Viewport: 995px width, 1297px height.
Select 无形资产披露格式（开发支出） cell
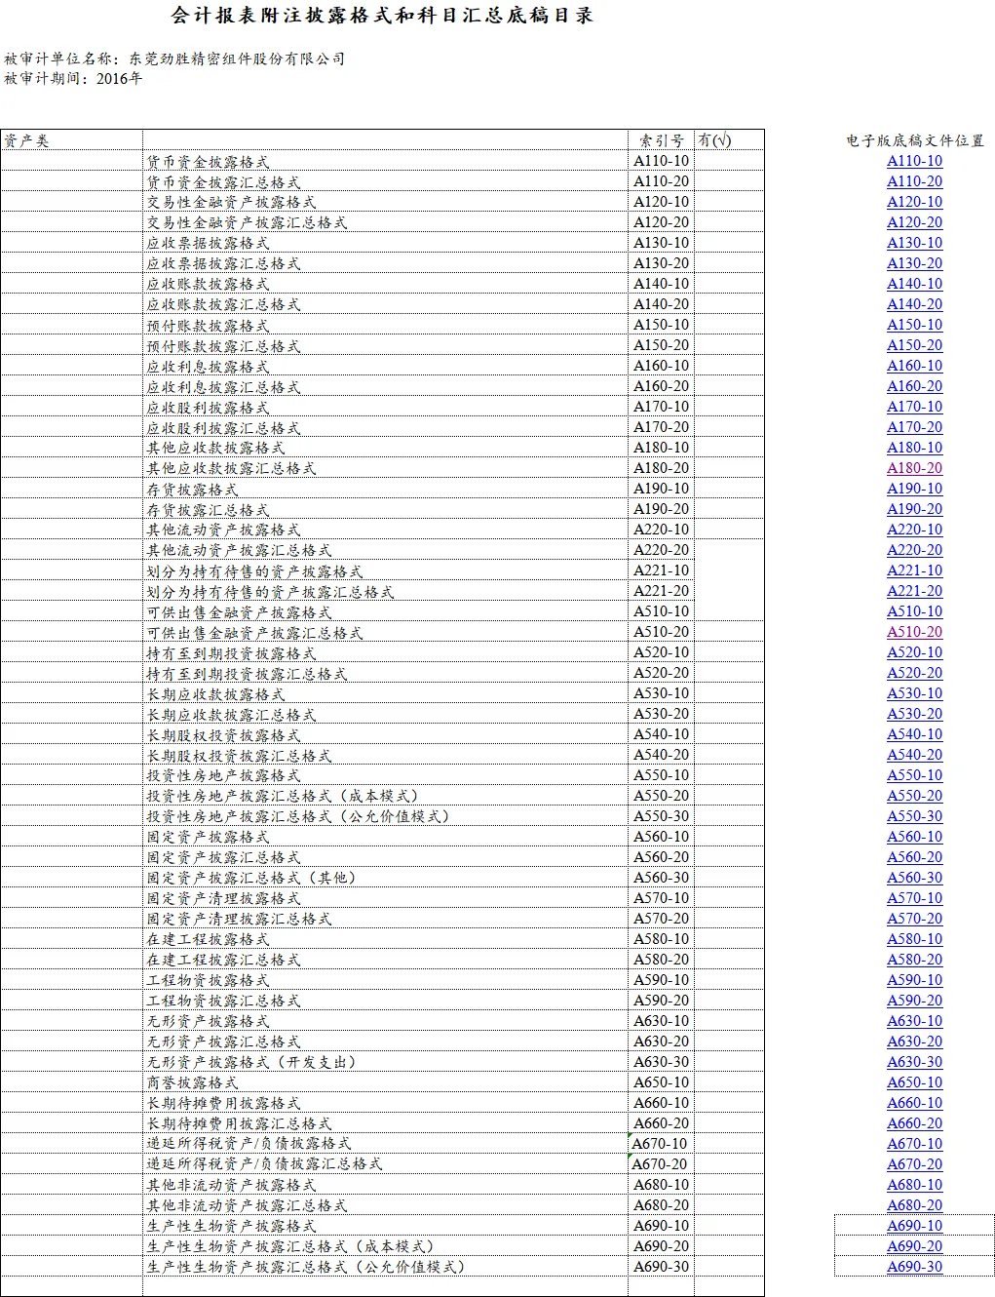(385, 1062)
